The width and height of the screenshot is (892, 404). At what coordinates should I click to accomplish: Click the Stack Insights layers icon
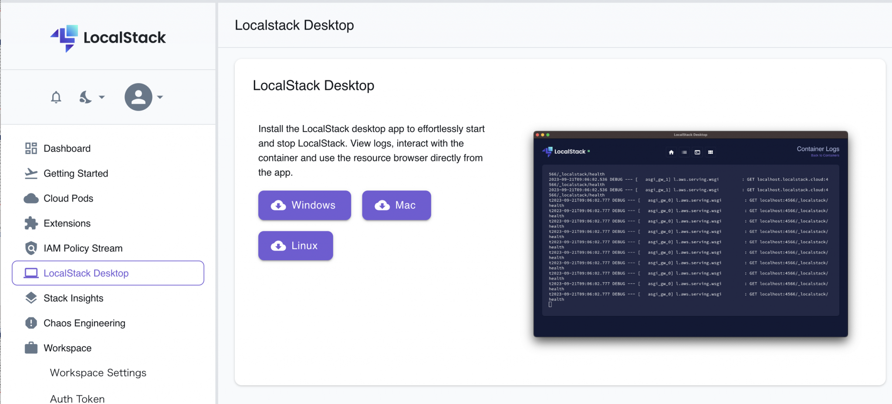coord(30,298)
